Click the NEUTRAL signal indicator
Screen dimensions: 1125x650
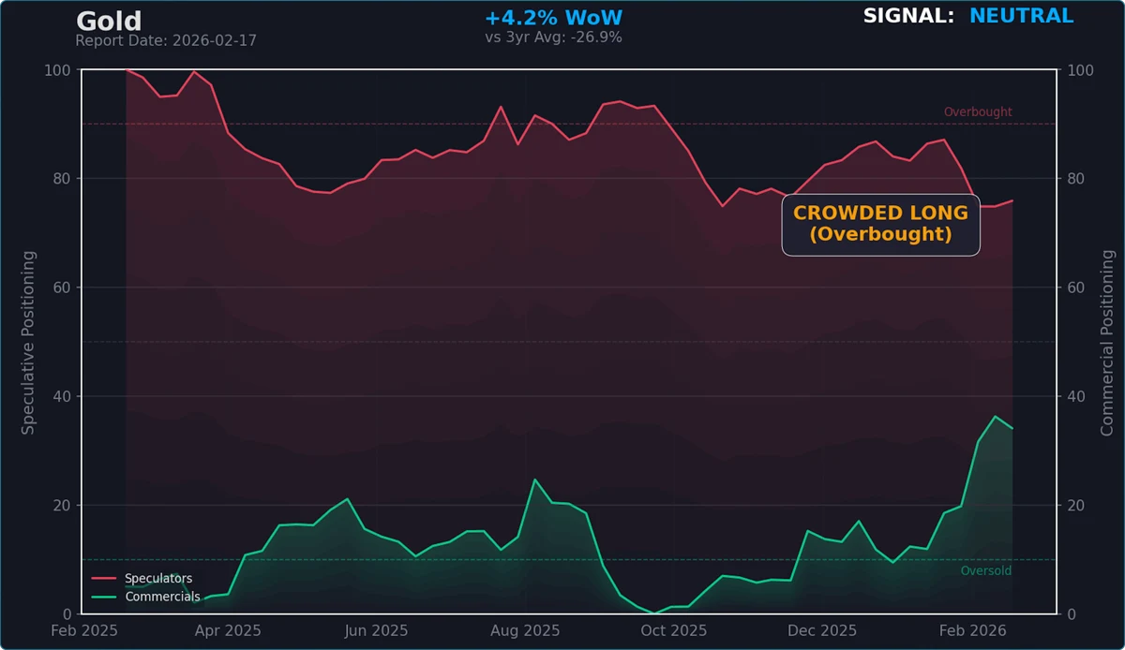[1021, 15]
